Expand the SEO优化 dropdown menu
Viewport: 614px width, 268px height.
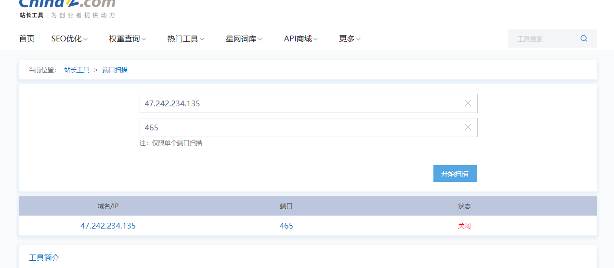pyautogui.click(x=69, y=38)
